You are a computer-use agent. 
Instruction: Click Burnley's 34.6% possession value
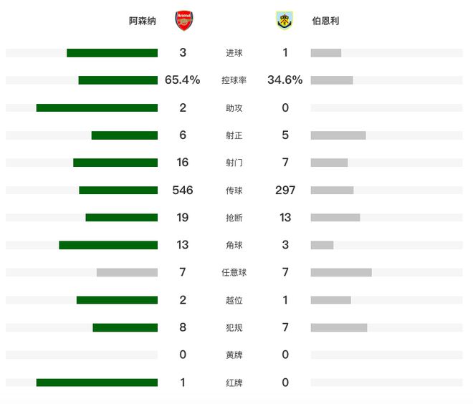pyautogui.click(x=285, y=80)
